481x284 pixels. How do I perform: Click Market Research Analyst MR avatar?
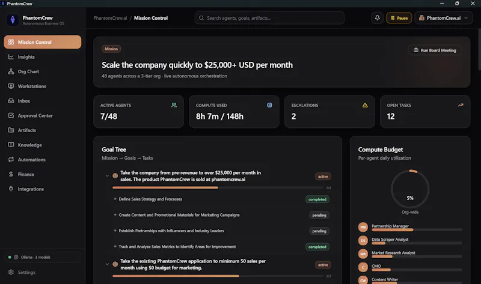[x=363, y=254]
